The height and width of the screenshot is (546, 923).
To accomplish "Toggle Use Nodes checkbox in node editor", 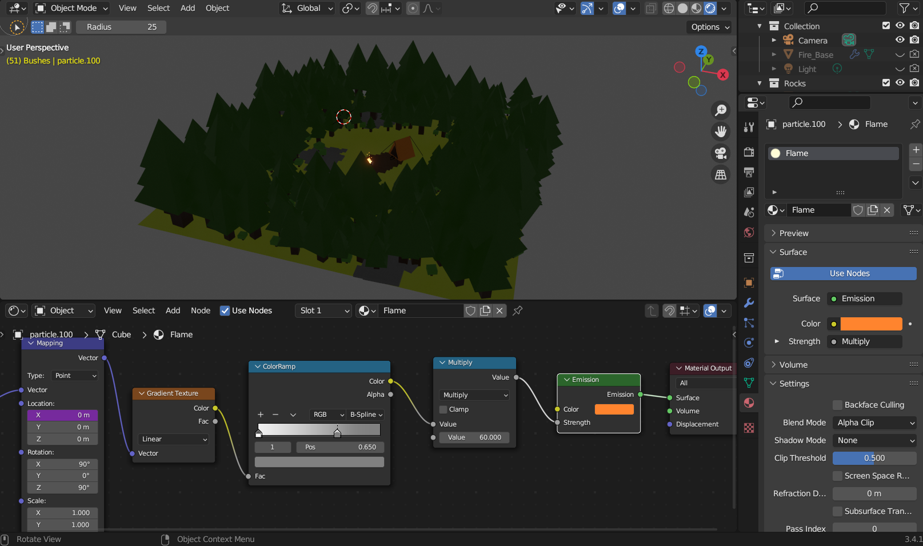I will pos(225,310).
